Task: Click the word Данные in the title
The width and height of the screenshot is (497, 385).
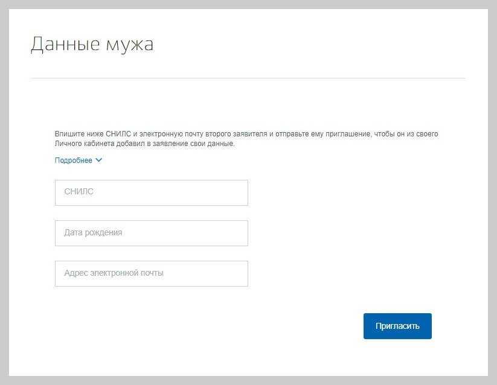Action: click(63, 45)
